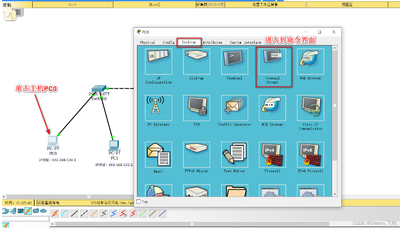Select the Switch0 2960 switch device

98,89
